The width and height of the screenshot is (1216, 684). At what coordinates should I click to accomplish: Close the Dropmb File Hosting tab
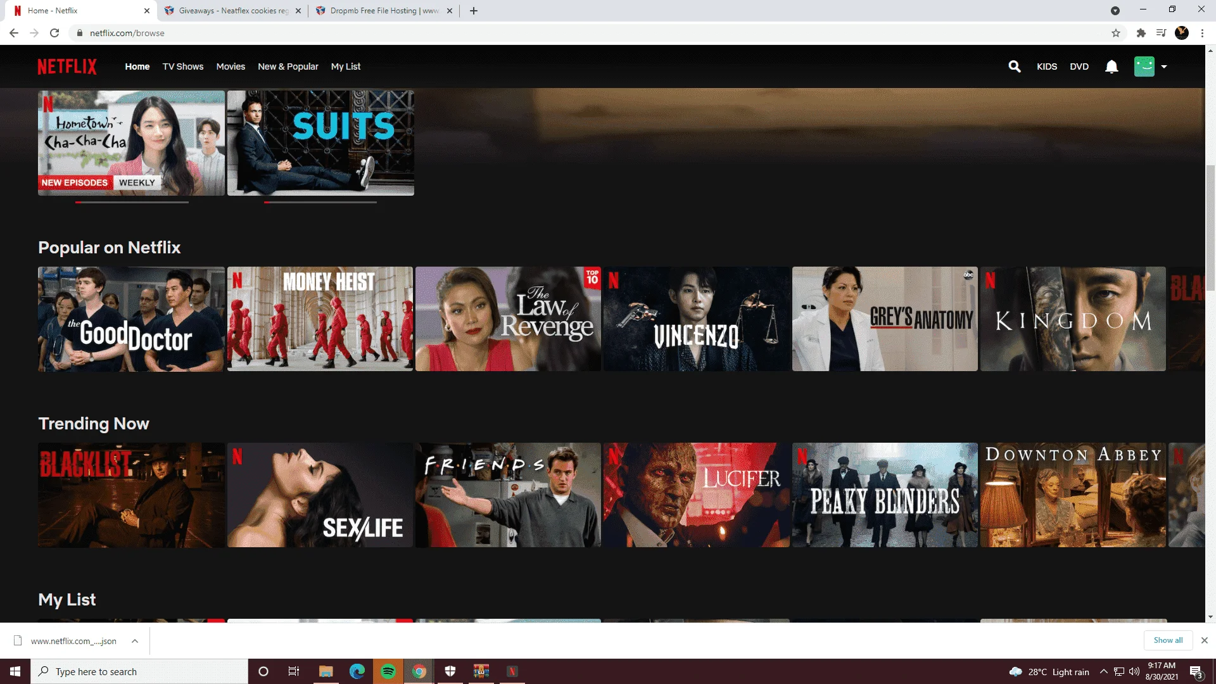click(x=450, y=11)
